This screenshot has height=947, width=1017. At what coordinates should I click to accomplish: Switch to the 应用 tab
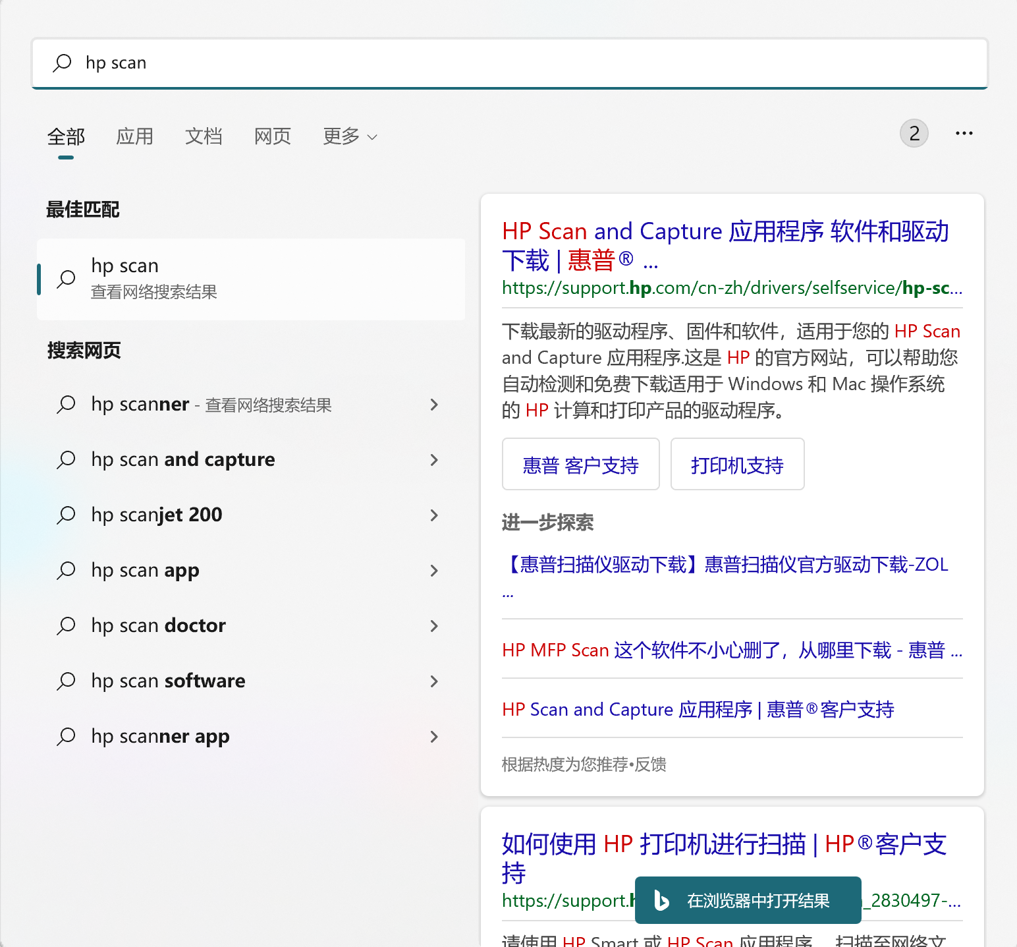point(134,136)
